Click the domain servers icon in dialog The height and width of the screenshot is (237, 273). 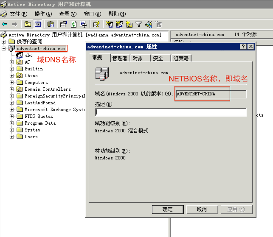pyautogui.click(x=102, y=73)
